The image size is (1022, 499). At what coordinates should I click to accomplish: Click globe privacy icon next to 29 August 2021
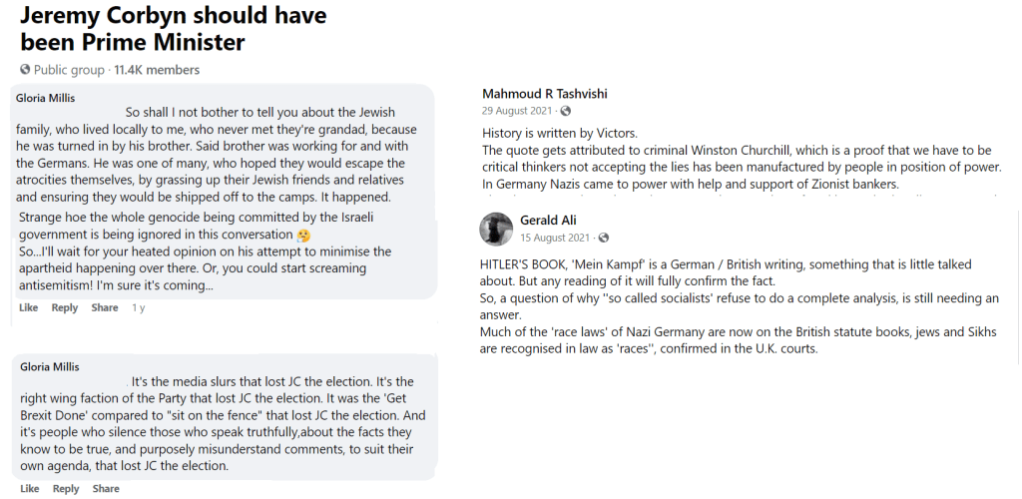click(566, 111)
